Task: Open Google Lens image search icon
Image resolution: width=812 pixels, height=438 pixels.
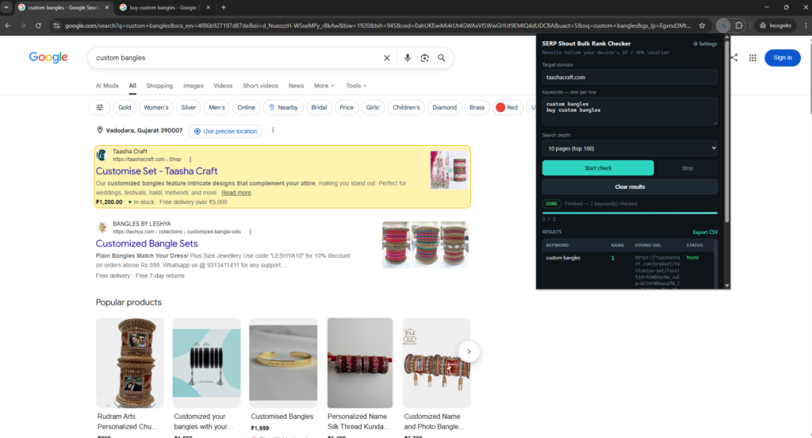Action: (x=425, y=58)
